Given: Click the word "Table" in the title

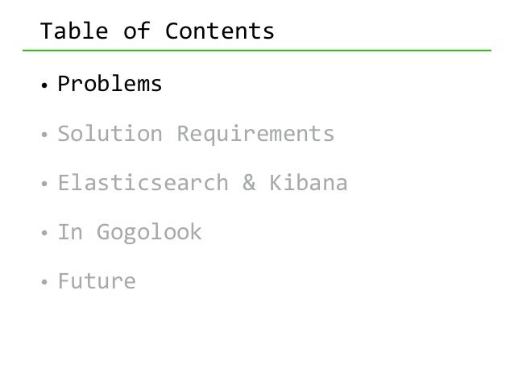Looking at the screenshot, I should 74,31.
